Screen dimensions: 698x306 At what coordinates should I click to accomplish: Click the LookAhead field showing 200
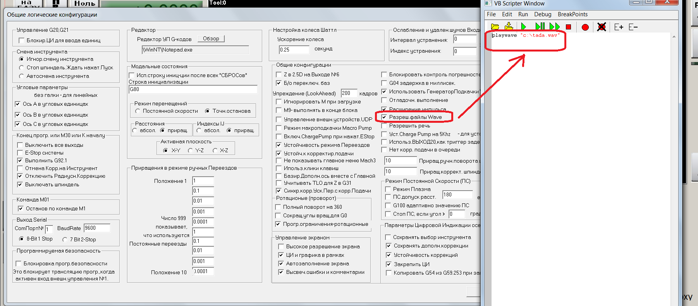(349, 93)
